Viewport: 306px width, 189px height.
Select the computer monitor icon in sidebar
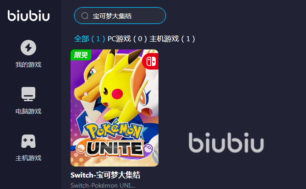pyautogui.click(x=28, y=94)
